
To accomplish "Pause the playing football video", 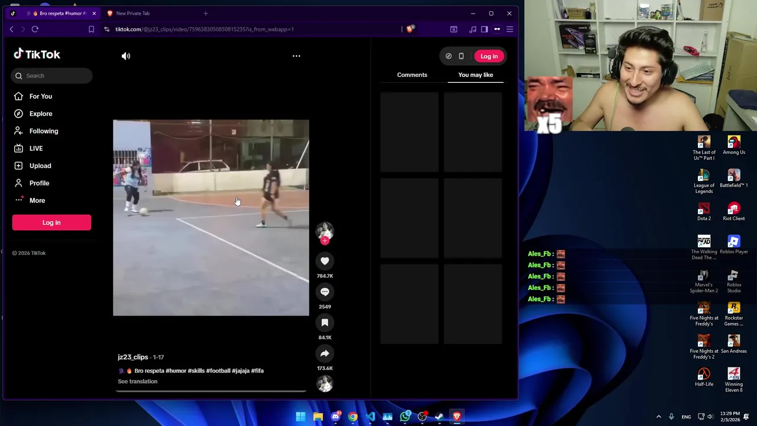I will 211,218.
